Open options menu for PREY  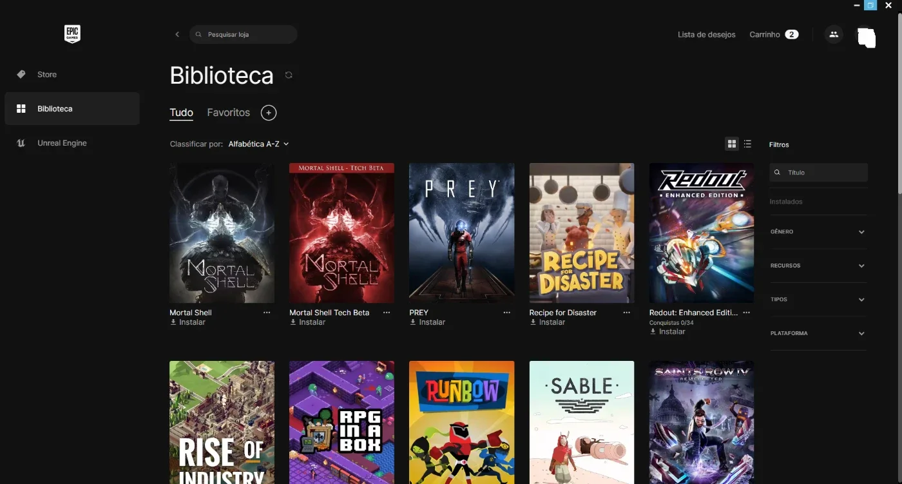[507, 313]
